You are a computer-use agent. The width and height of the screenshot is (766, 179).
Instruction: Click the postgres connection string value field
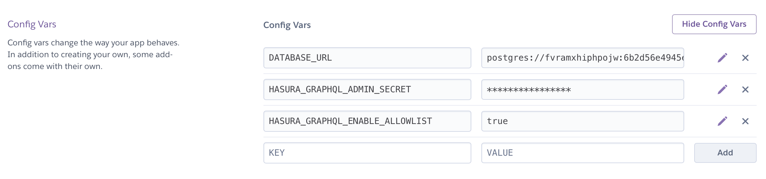coord(582,58)
